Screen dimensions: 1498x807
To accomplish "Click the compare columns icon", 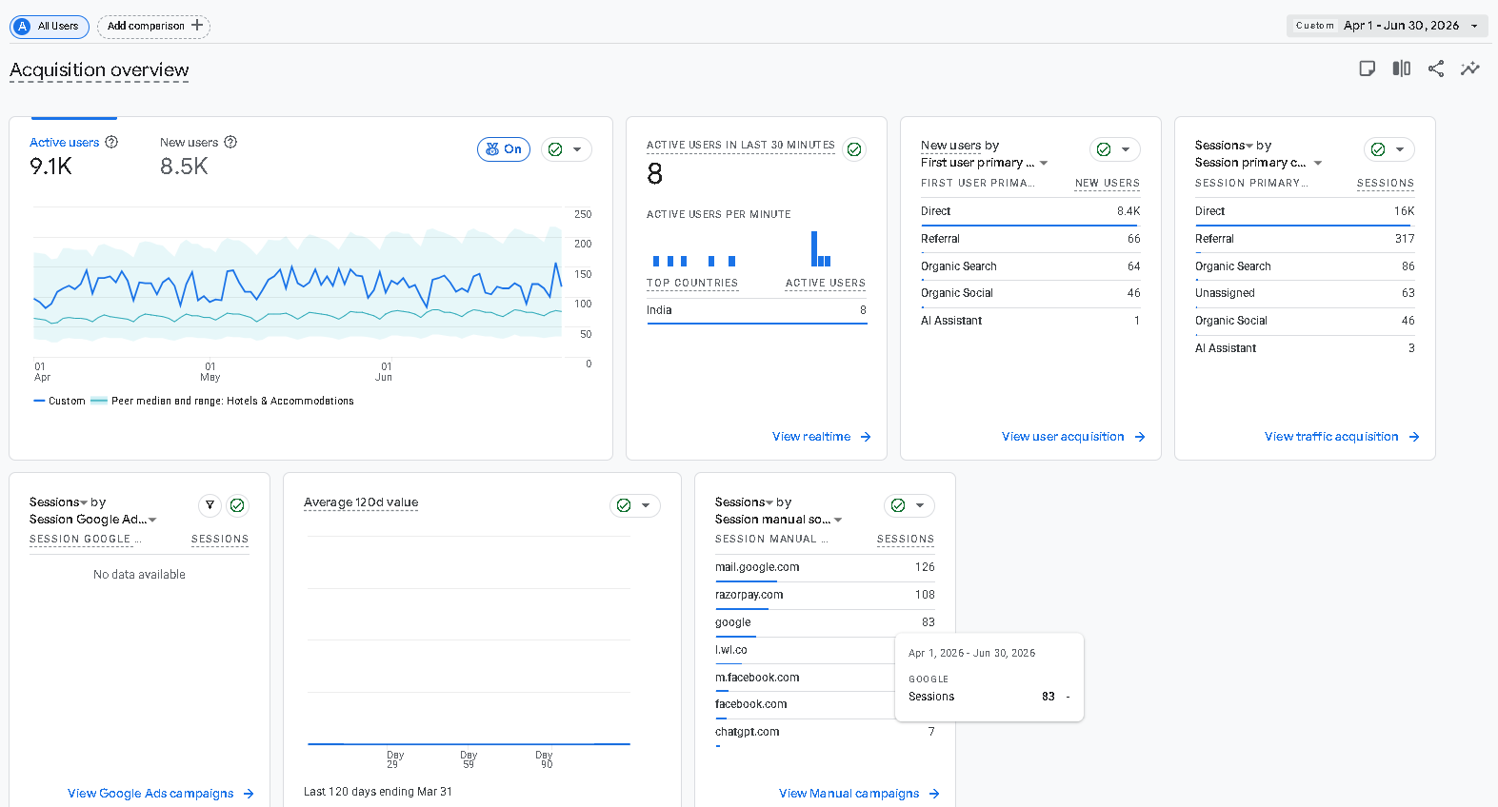I will (x=1401, y=69).
